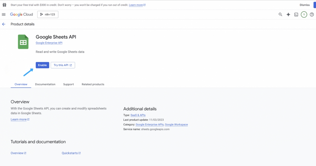Enable the Google Sheets API
The image size is (316, 166).
[x=42, y=65]
